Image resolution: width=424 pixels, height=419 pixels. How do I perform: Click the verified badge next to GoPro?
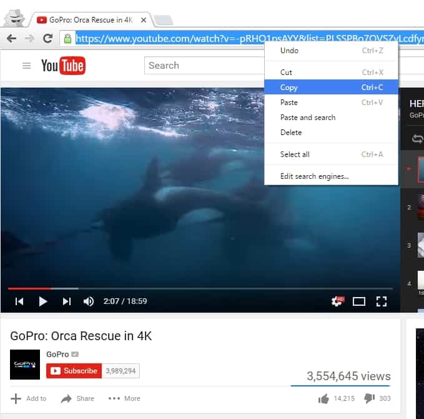tap(75, 354)
